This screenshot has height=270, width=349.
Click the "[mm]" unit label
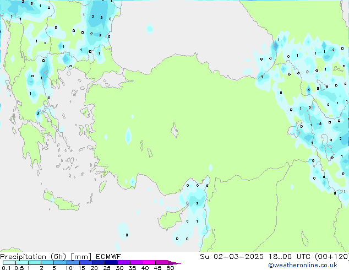tap(81, 257)
